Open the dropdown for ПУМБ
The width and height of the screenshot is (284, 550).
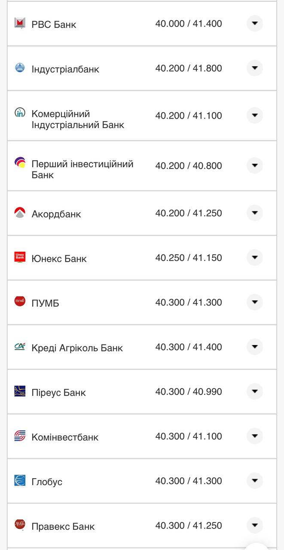[x=254, y=302]
